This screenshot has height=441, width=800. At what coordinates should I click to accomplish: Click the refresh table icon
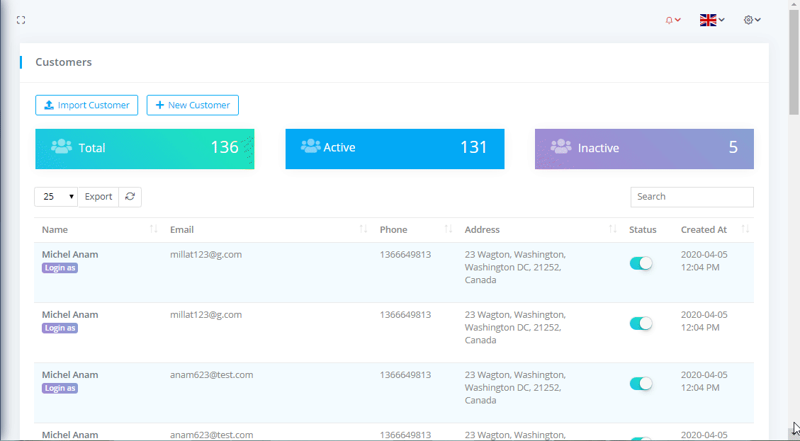(x=130, y=197)
